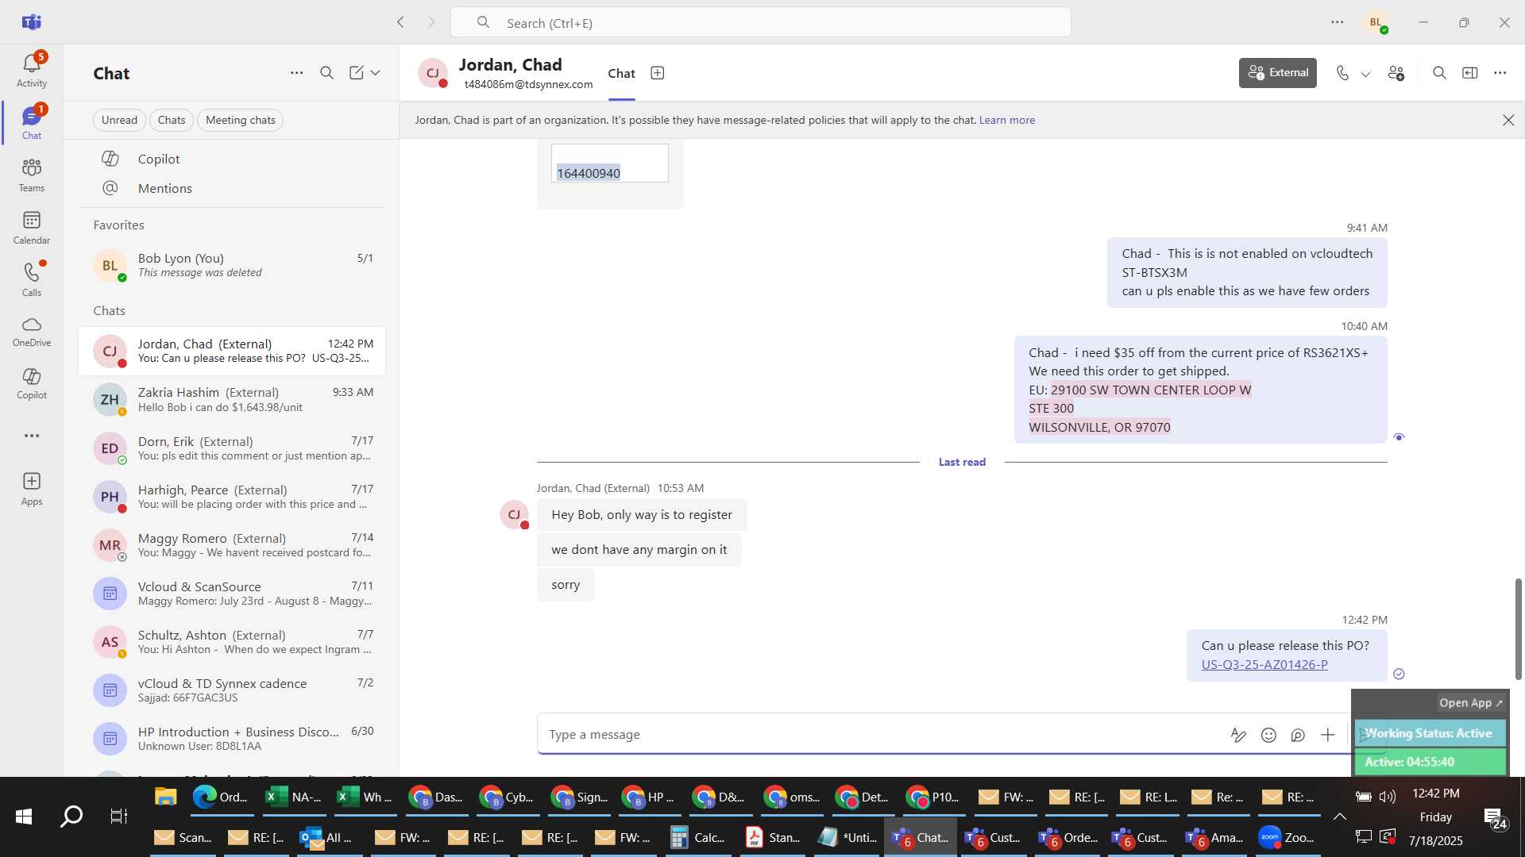Open Task View on taskbar

click(x=119, y=817)
